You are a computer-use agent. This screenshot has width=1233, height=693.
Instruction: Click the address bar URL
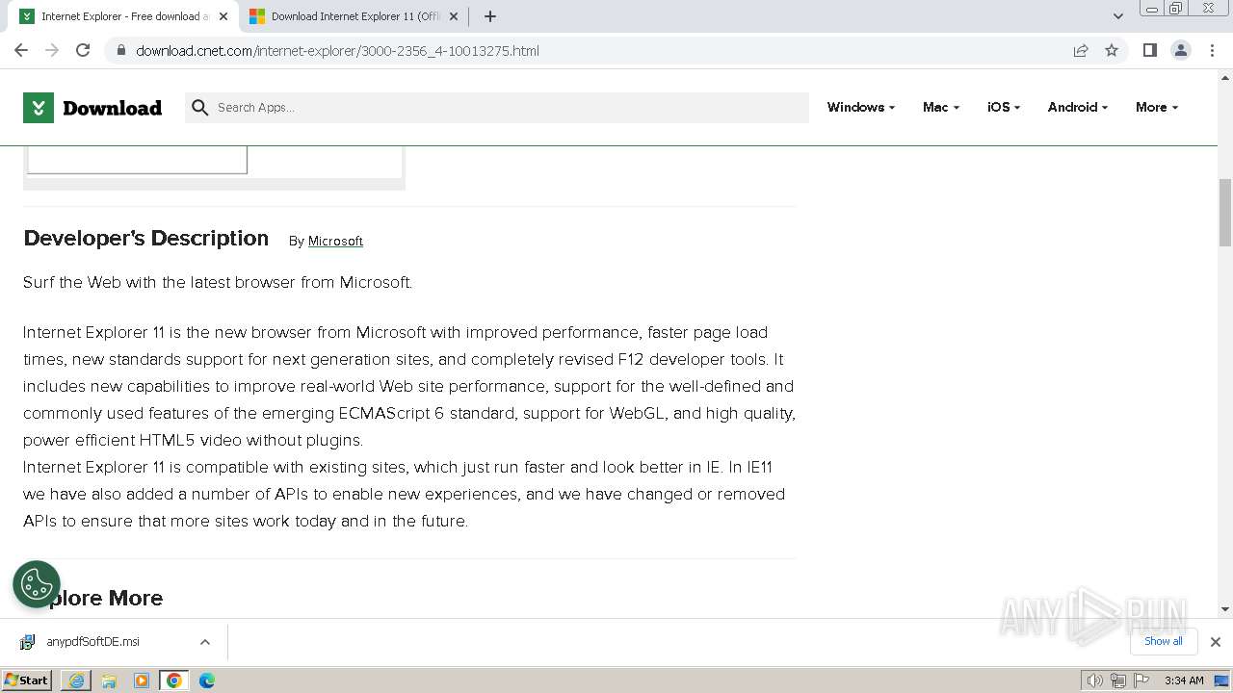pos(337,51)
